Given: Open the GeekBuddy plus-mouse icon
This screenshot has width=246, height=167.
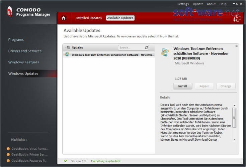Looking at the screenshot, I should point(237,18).
